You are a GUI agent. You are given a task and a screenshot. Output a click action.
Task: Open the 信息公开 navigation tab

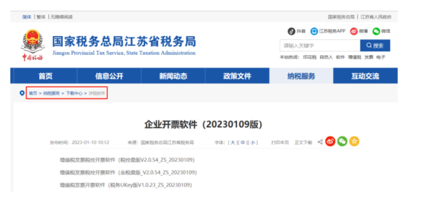[x=109, y=76]
